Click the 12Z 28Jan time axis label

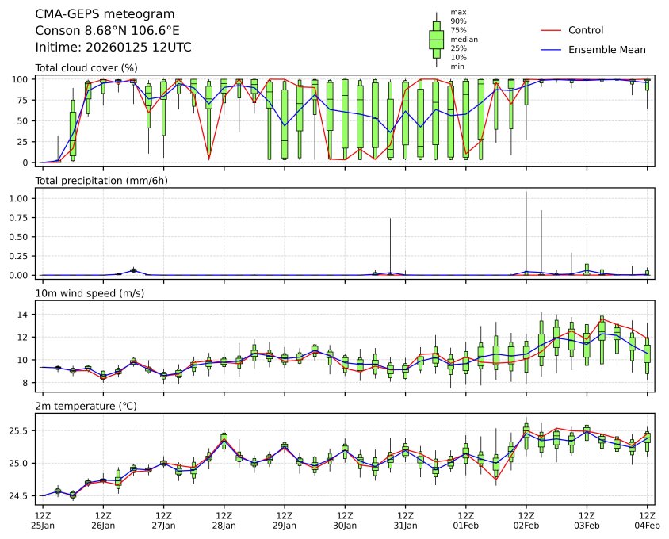(x=224, y=520)
